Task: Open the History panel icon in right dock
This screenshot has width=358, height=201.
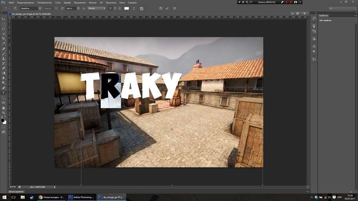Action: 314,19
